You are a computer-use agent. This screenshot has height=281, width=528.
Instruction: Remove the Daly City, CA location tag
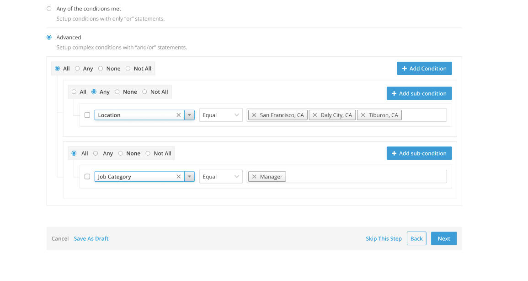pyautogui.click(x=315, y=115)
